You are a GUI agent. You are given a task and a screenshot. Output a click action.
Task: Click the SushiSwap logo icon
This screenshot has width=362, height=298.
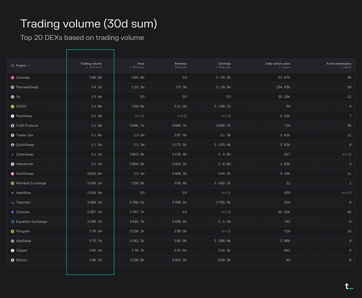coord(12,174)
